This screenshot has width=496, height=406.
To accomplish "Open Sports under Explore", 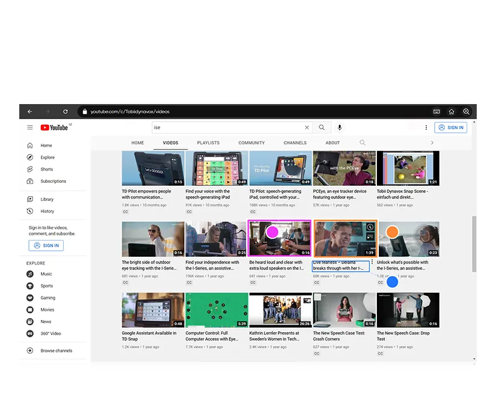I will click(x=46, y=286).
